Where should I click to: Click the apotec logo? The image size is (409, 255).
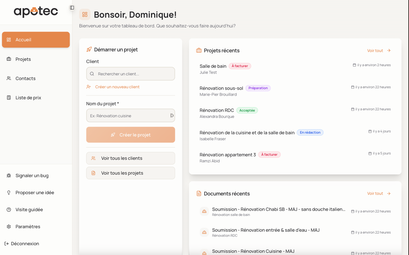36,12
